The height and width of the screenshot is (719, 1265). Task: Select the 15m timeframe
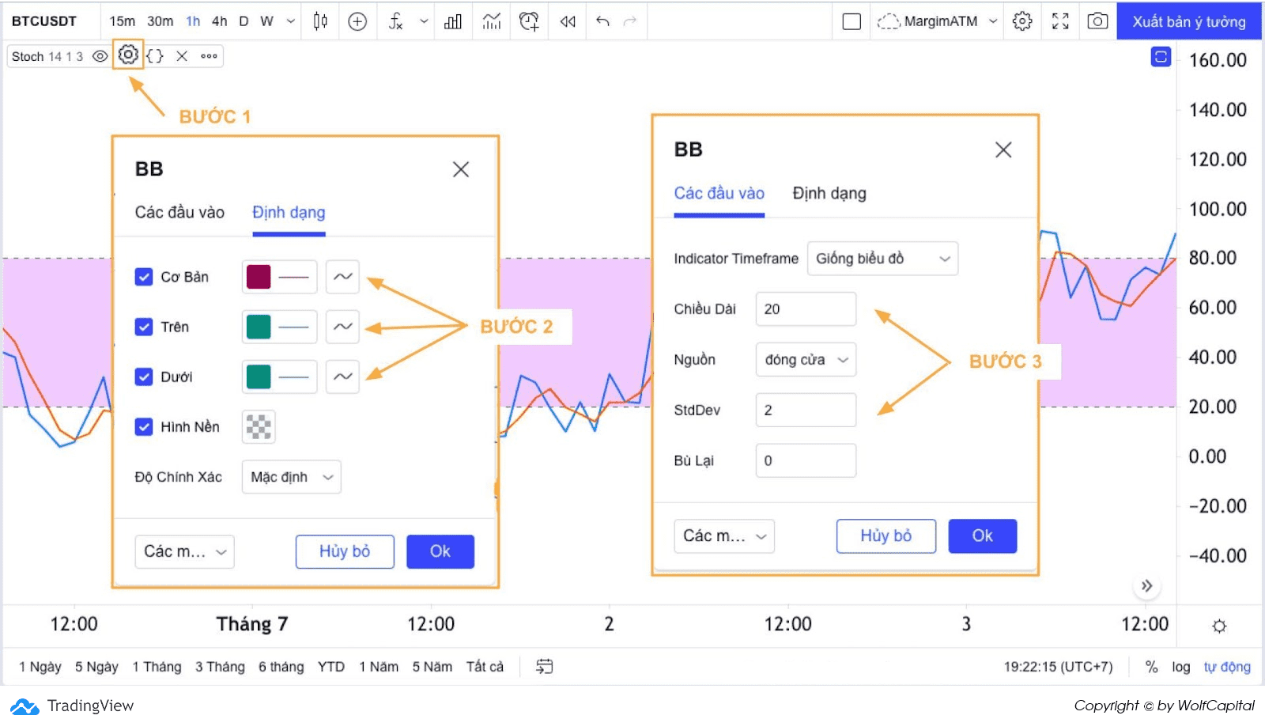click(x=122, y=21)
